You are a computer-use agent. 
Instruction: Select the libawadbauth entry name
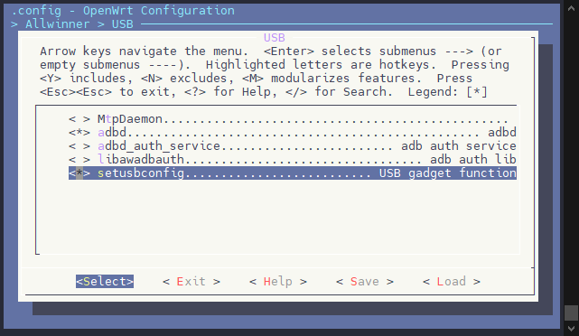point(141,160)
